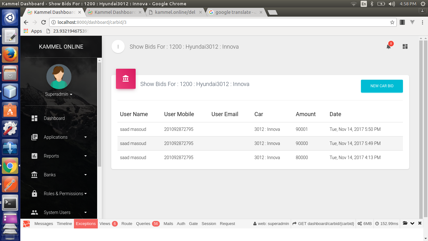Screen dimensions: 428x241
Task: Open a new browser tab
Action: pos(273,12)
